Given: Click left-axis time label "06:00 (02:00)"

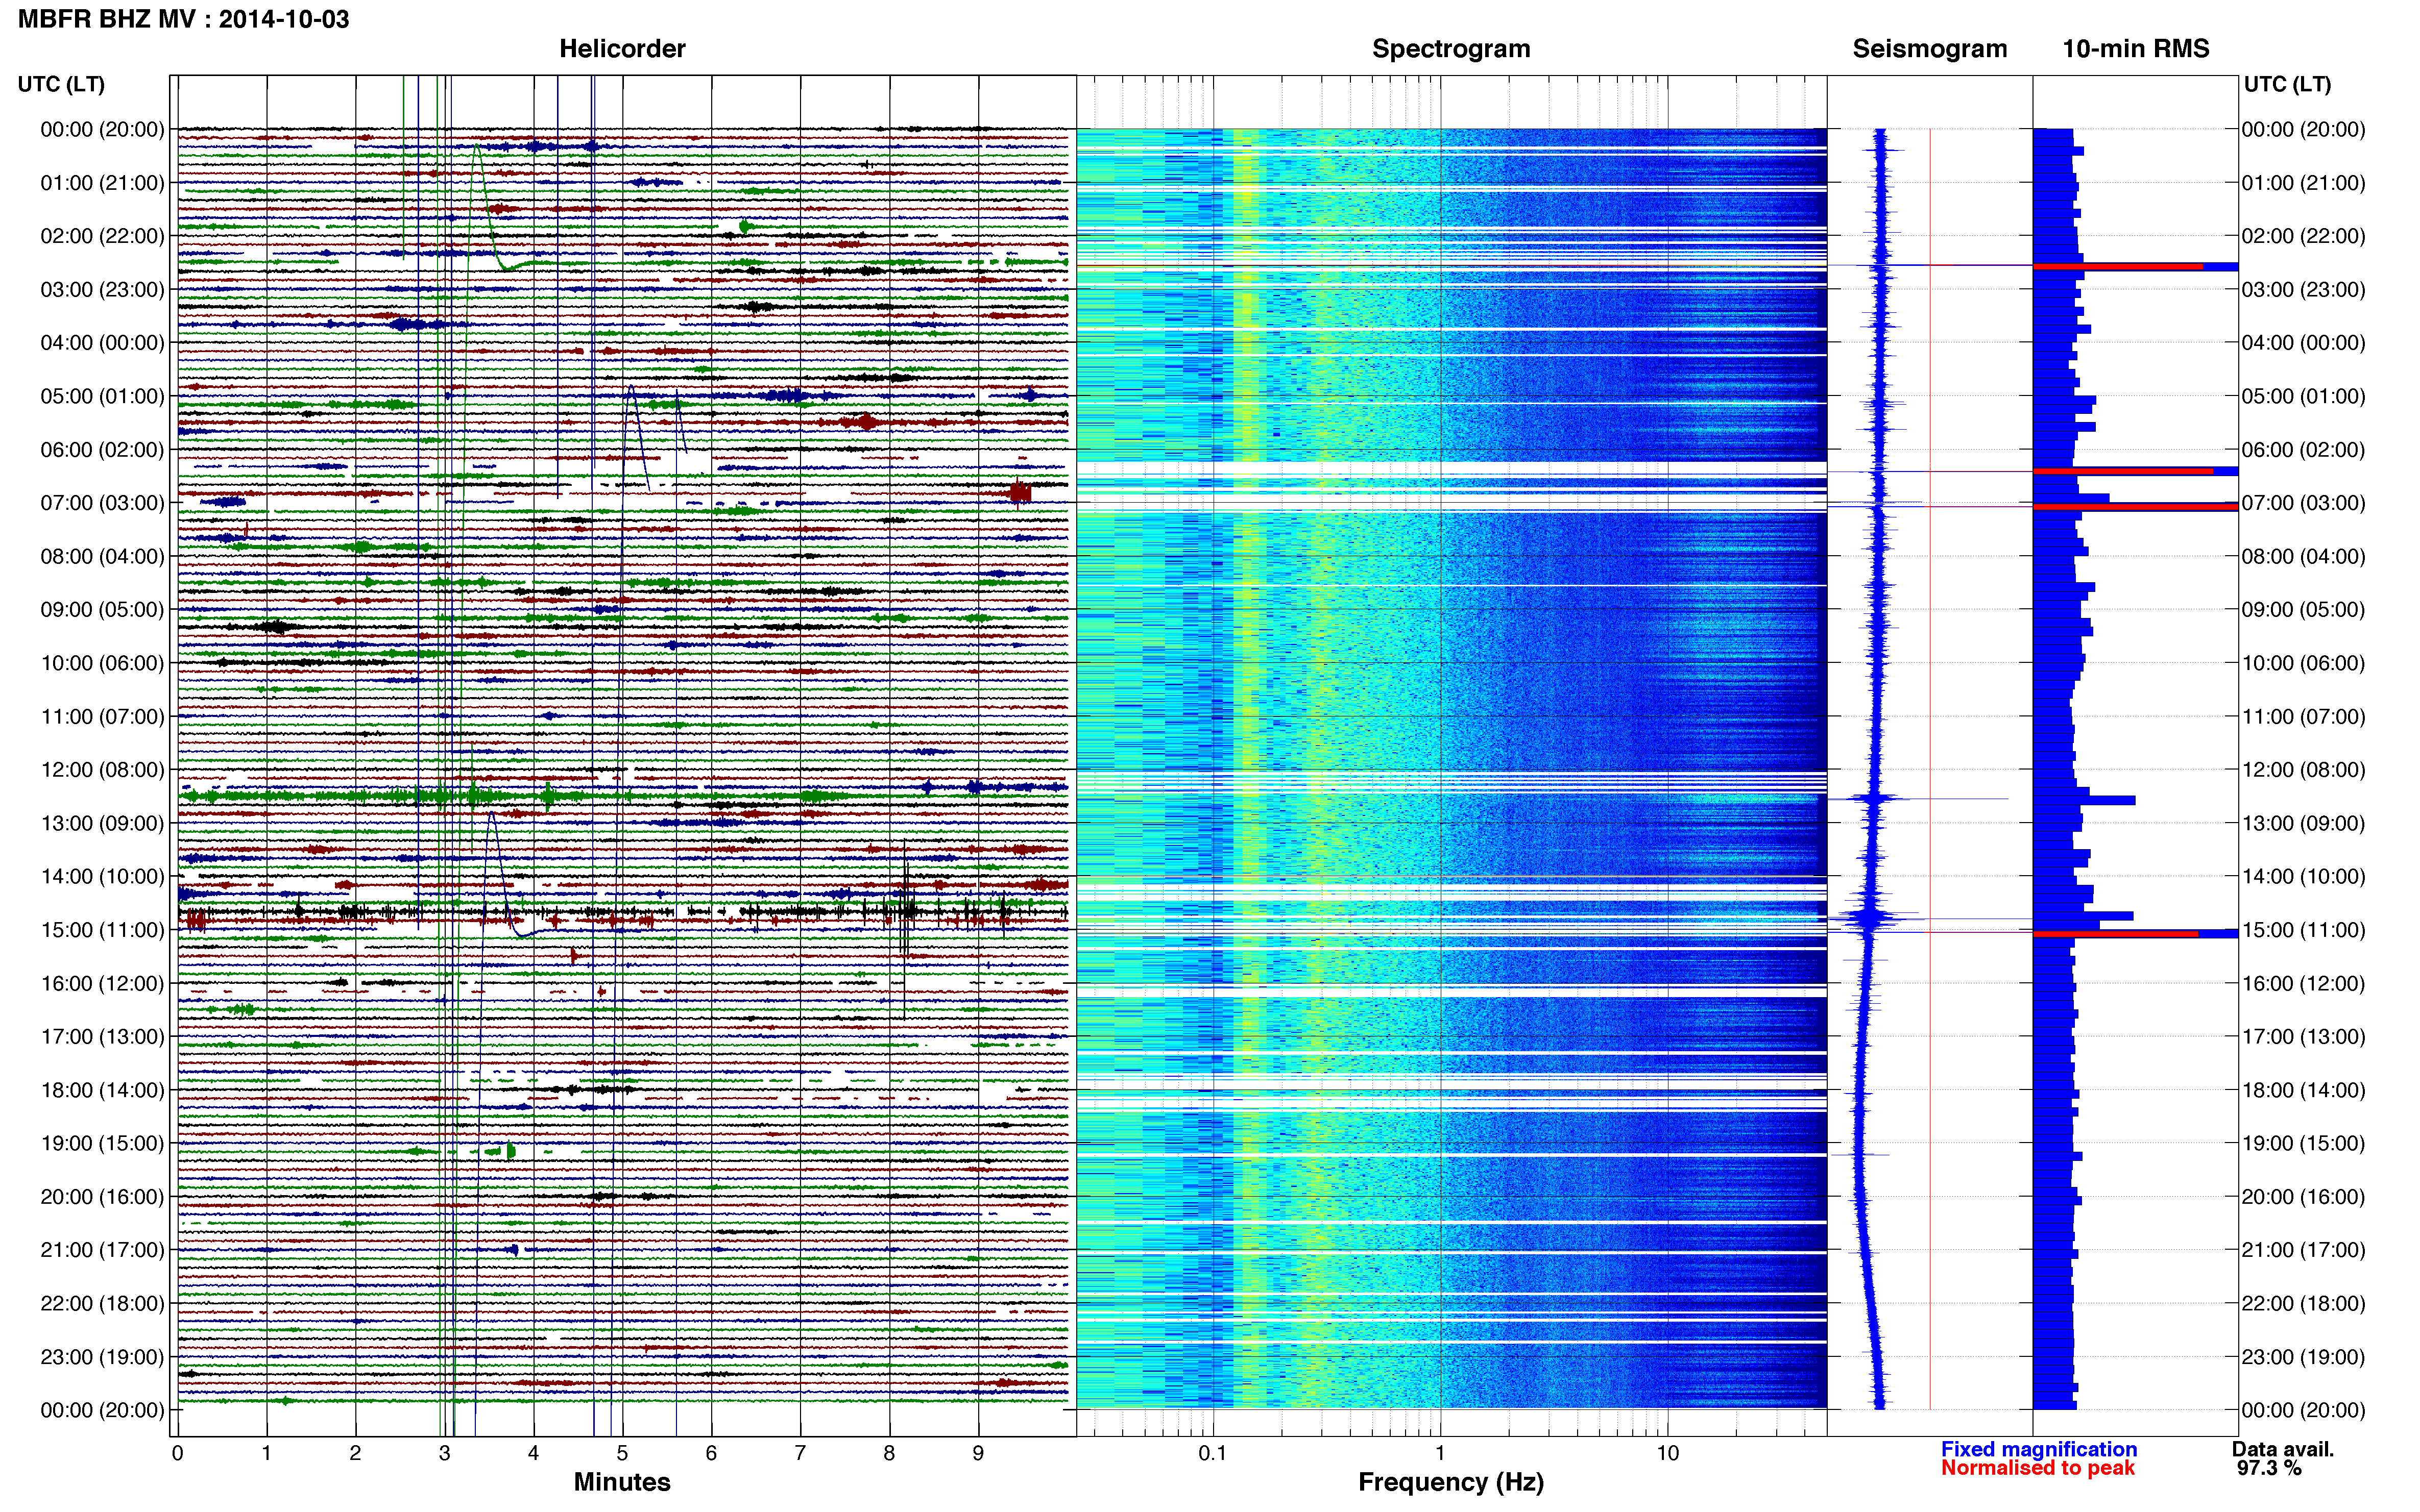Looking at the screenshot, I should point(102,450).
